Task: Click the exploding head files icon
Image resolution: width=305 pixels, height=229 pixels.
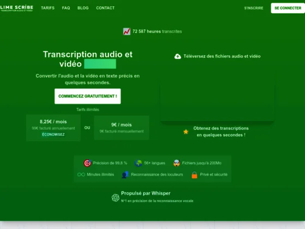Action: [x=176, y=163]
